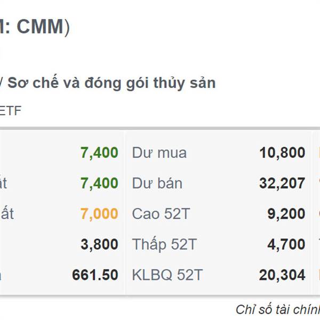Click the 10,800 Dư mua value

click(282, 153)
